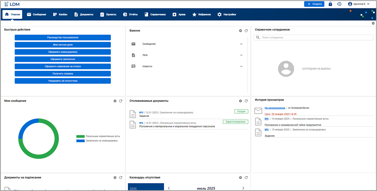Open link №5 in История просмотров
The width and height of the screenshot is (377, 191).
(267, 119)
